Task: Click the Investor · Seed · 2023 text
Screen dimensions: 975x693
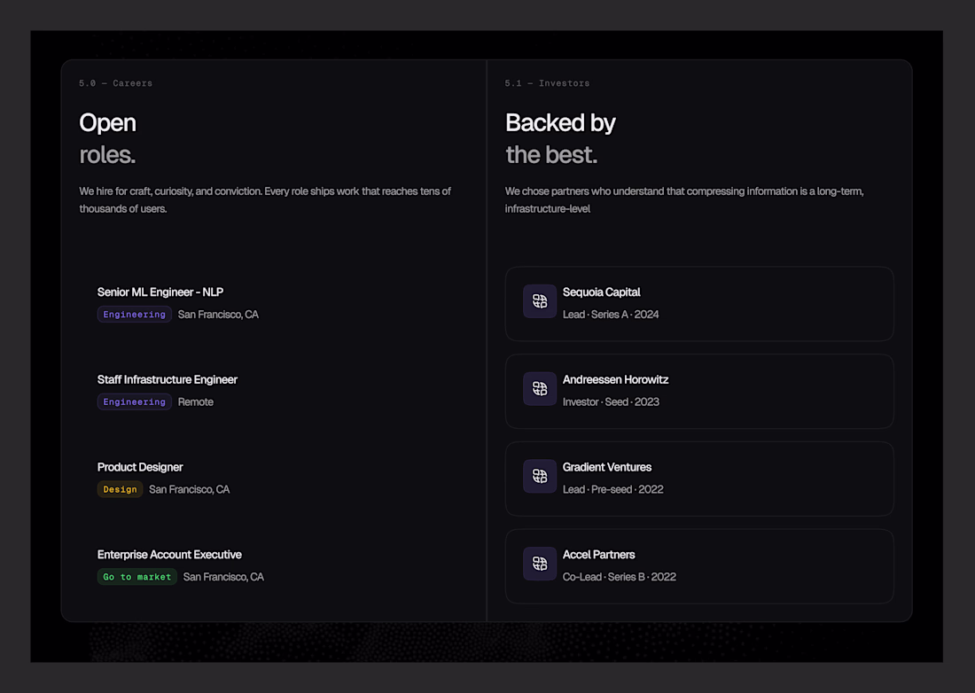Action: tap(611, 402)
